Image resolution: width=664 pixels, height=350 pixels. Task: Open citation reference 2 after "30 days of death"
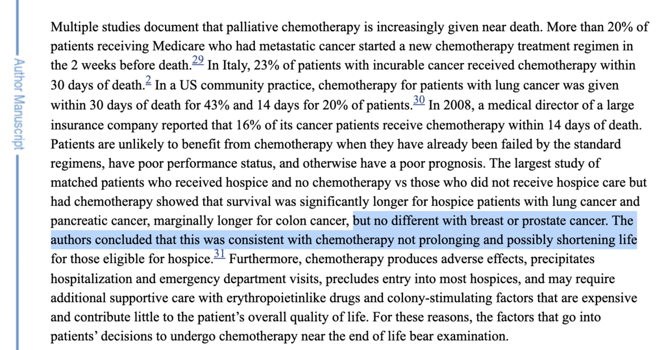coord(147,81)
